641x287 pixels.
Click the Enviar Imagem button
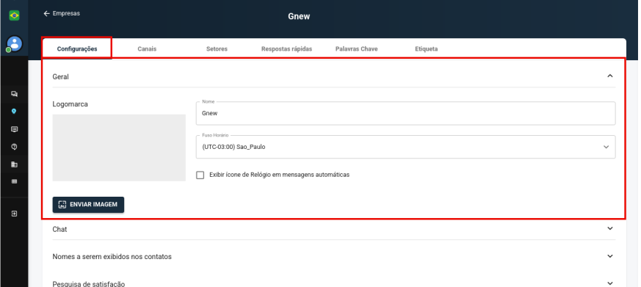click(x=88, y=204)
